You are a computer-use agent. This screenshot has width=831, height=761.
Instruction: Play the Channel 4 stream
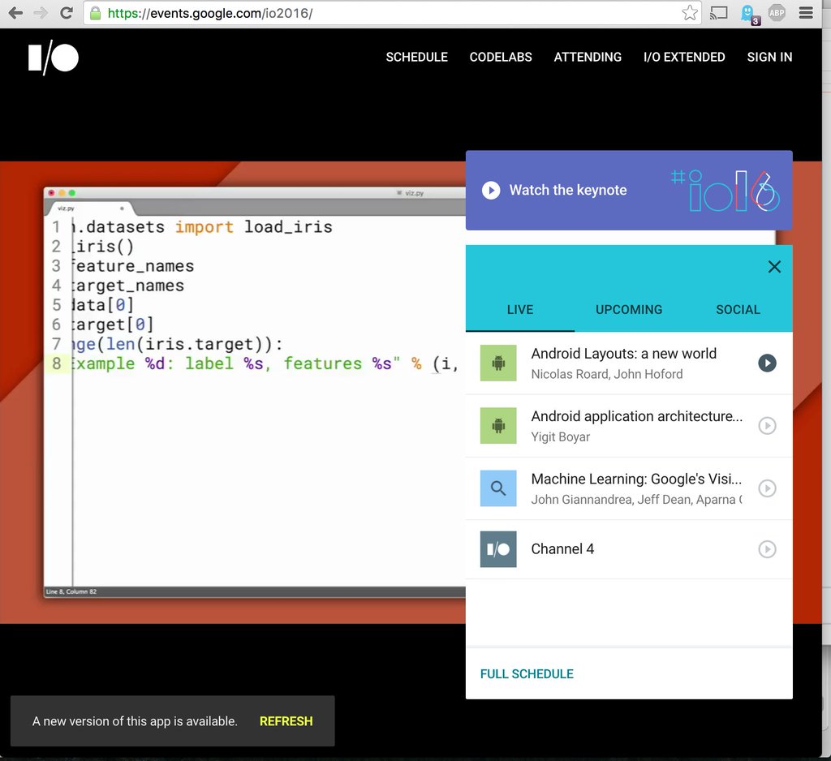tap(767, 549)
